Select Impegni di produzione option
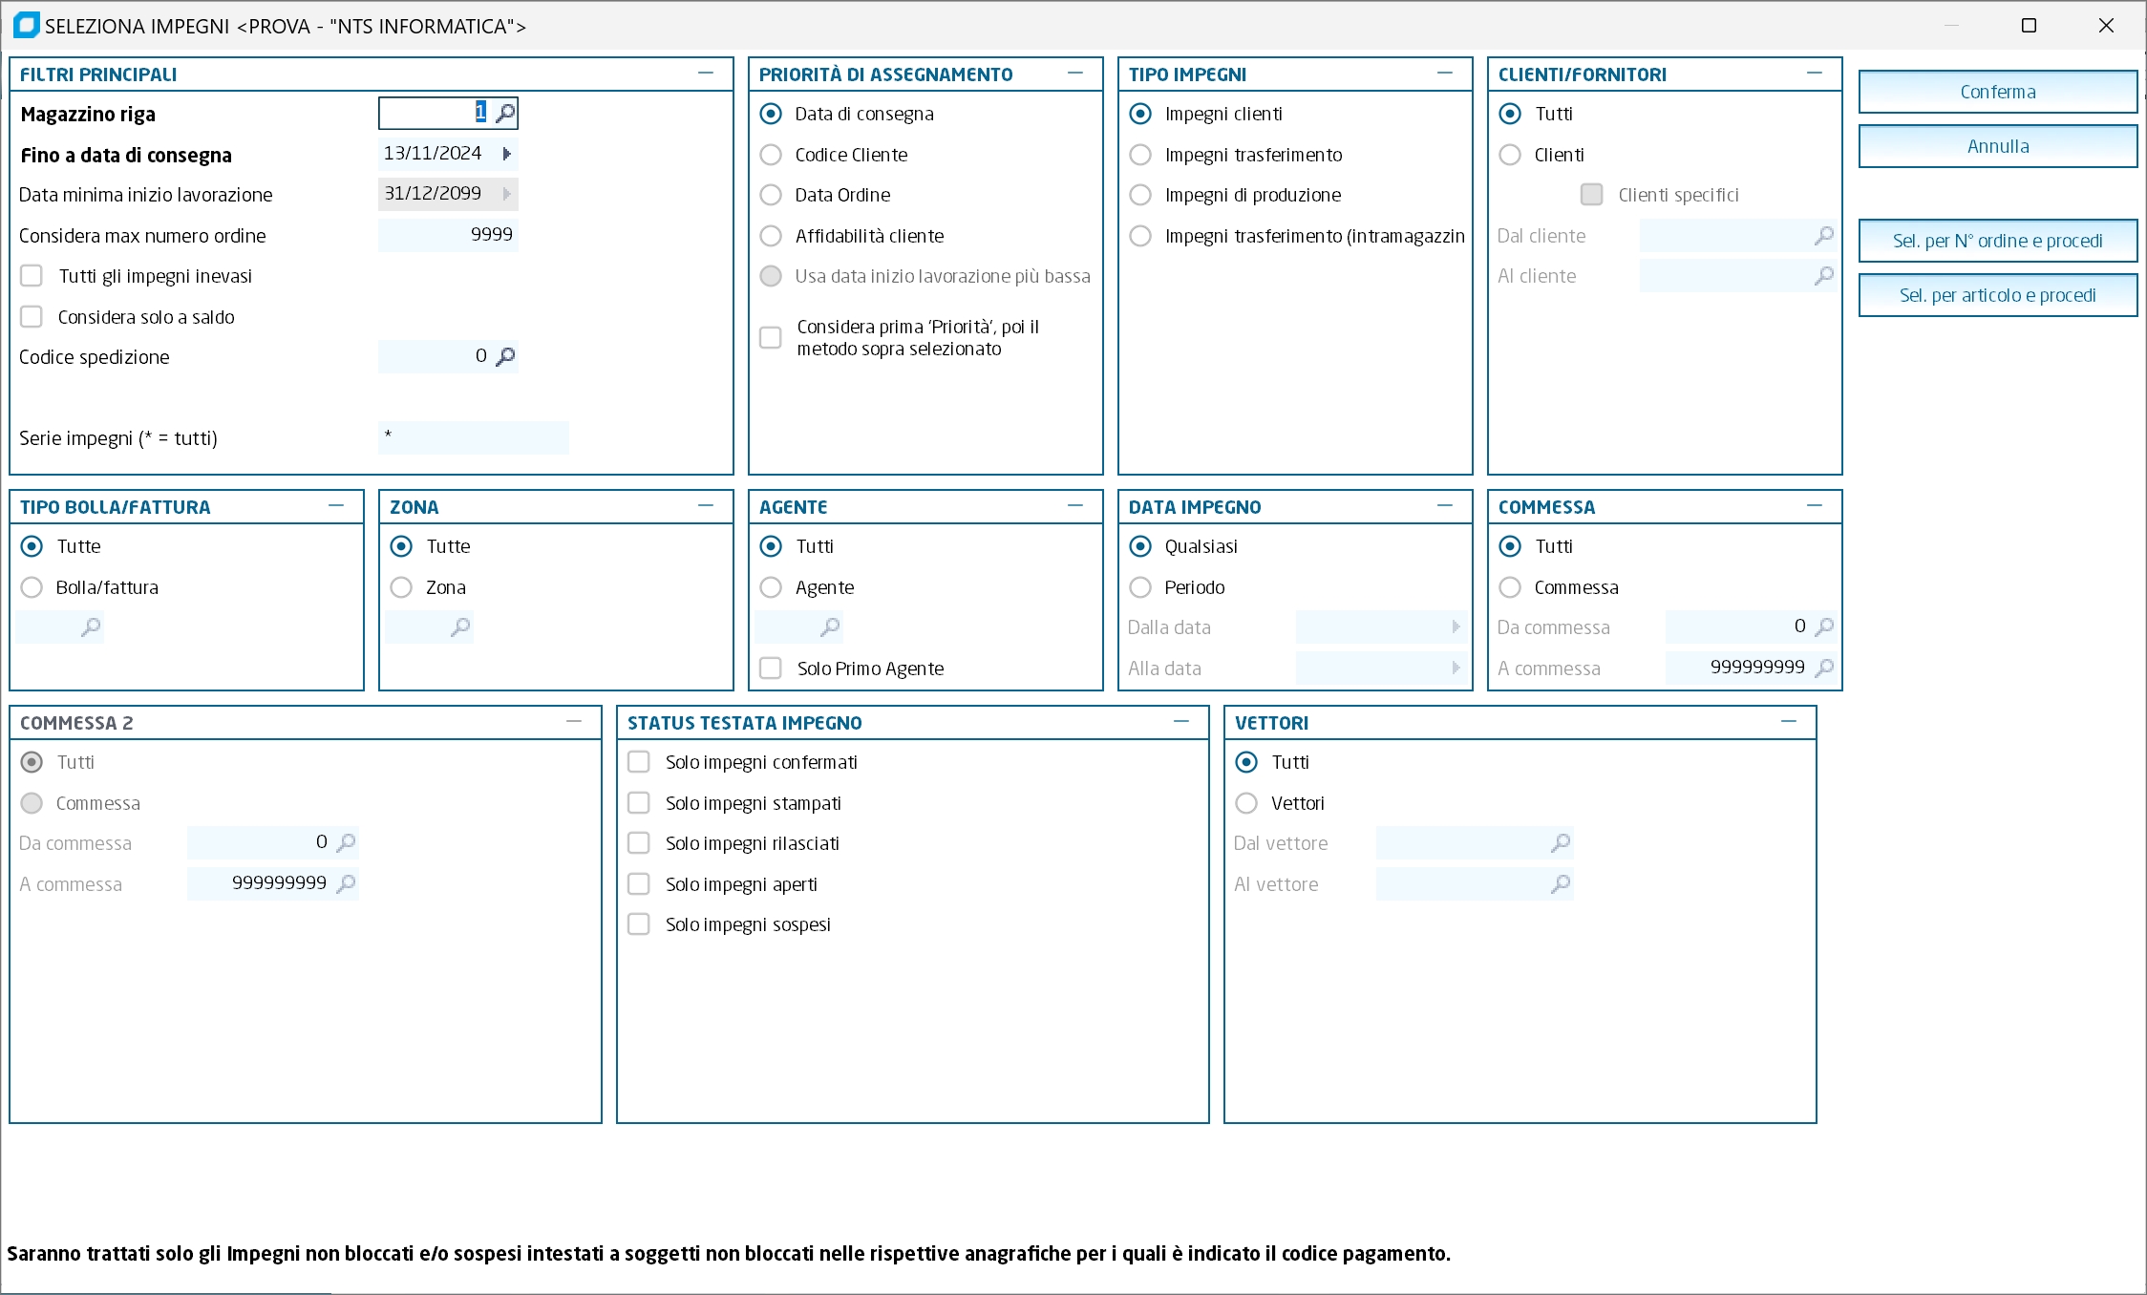Image resolution: width=2147 pixels, height=1295 pixels. [1140, 195]
